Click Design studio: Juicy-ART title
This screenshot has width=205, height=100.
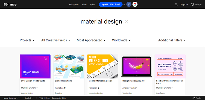pos(134,81)
